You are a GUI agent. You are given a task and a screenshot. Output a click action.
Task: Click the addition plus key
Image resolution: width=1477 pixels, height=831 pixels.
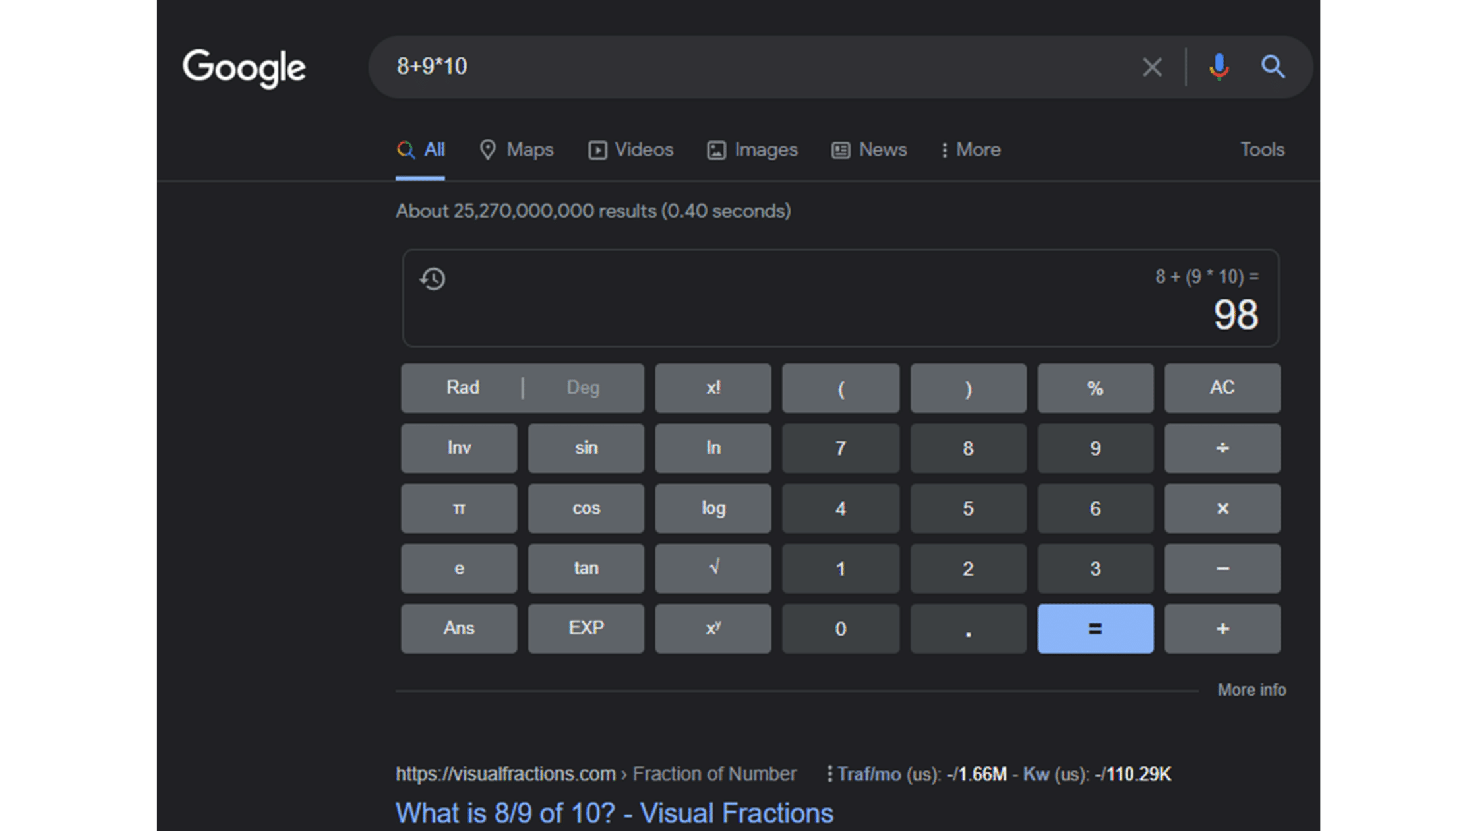coord(1222,629)
